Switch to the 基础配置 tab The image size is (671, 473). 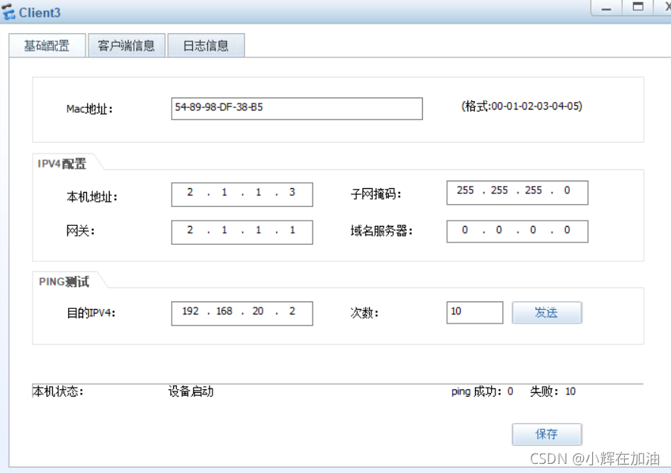[x=47, y=45]
